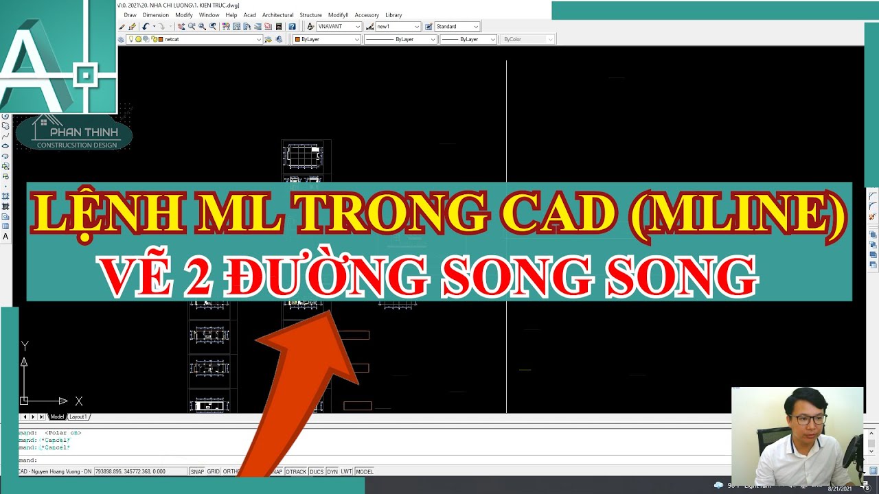Toggle SNAP mode in status bar

pos(197,471)
